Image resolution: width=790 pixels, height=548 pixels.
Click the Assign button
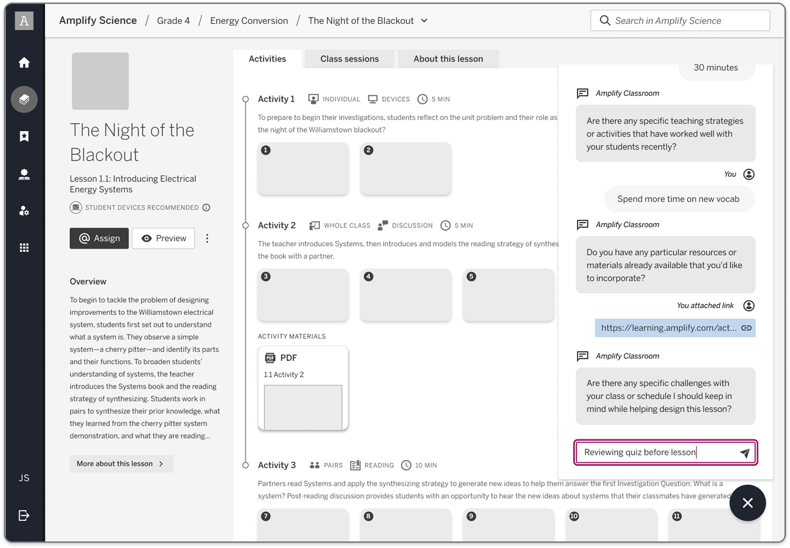point(99,238)
